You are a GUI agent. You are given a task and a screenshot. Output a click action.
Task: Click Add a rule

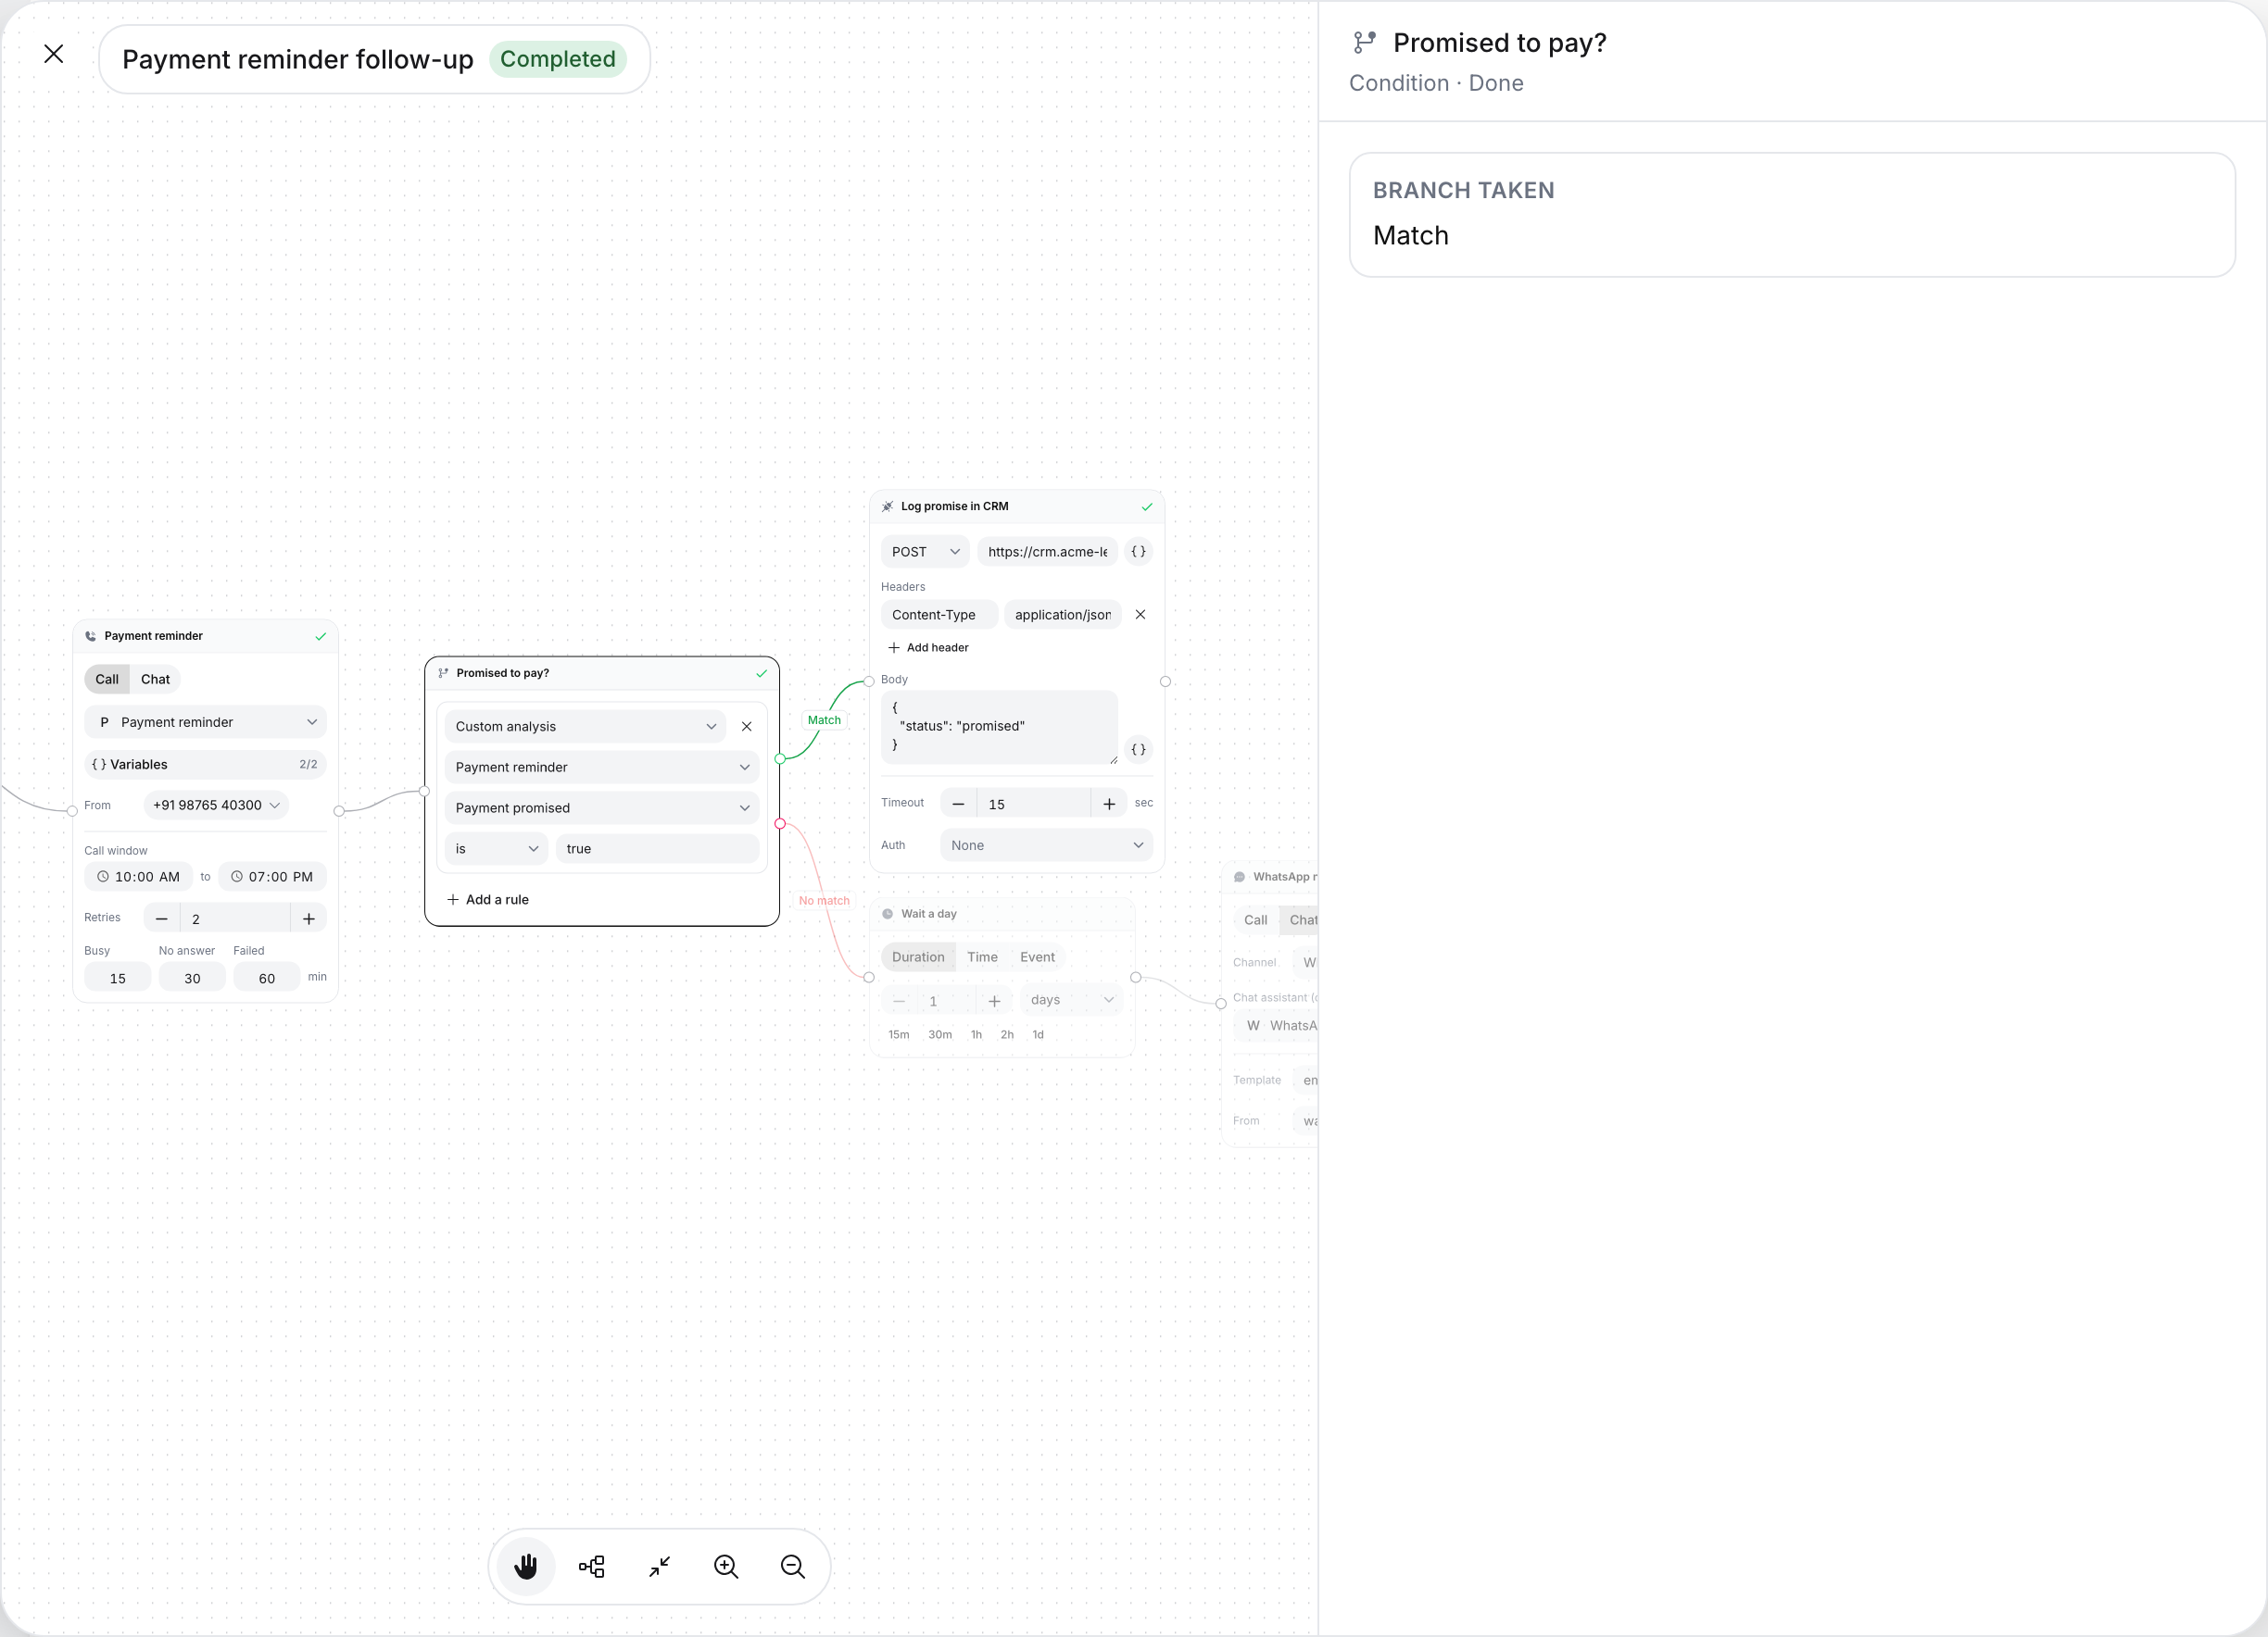(x=488, y=899)
